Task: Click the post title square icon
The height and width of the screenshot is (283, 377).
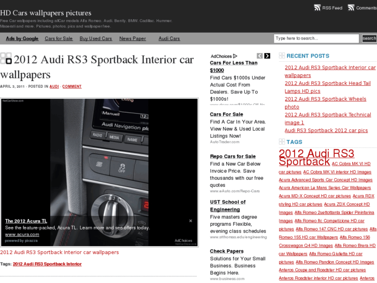Action: 6,59
